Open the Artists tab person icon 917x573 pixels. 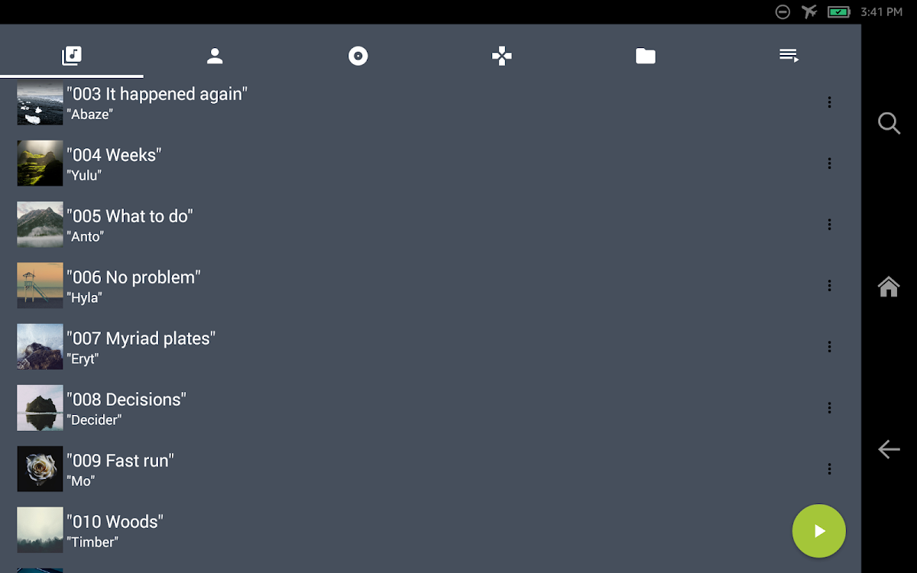215,56
